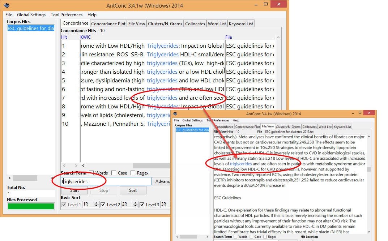The image size is (388, 241).
Task: Open Clusters/N-Grams tab in File View window
Action: tap(288, 127)
